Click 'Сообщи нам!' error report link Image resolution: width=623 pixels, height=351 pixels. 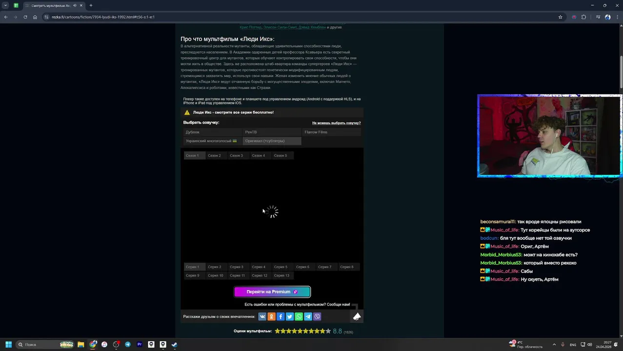click(339, 305)
